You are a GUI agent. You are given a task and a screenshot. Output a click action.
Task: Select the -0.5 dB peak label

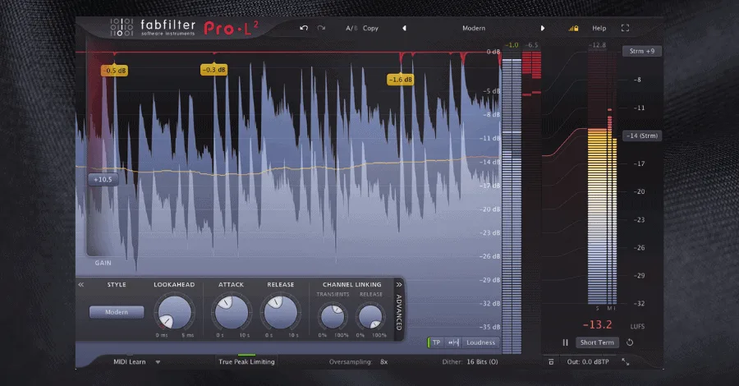(114, 71)
